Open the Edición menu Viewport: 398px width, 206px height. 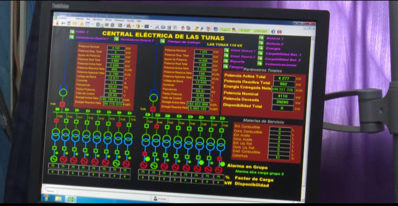pyautogui.click(x=80, y=19)
